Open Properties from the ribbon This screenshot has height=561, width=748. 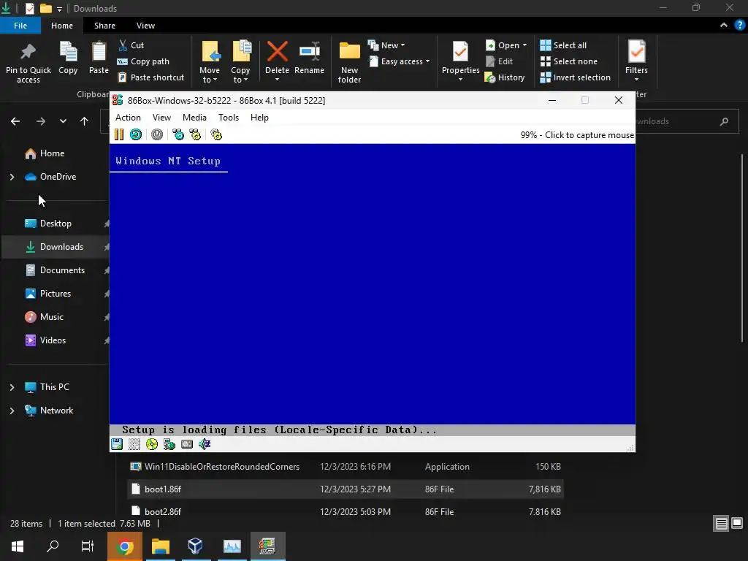pyautogui.click(x=460, y=61)
